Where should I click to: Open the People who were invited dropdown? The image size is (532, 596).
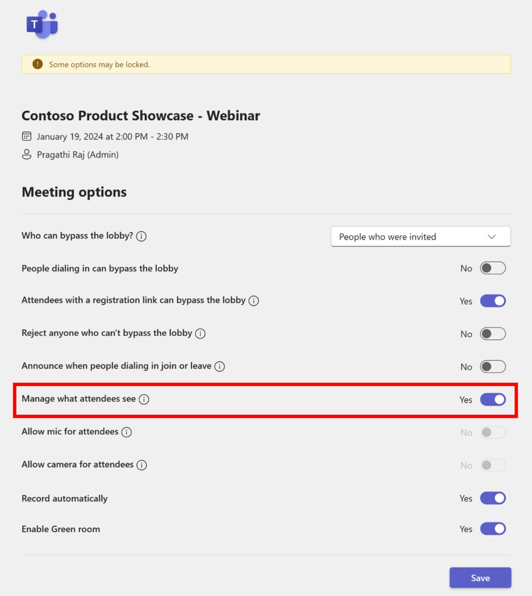[x=421, y=236]
